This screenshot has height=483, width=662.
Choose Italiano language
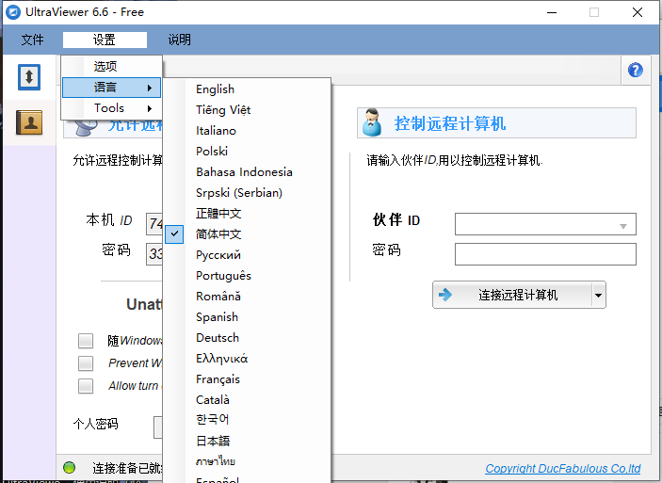tap(247, 131)
